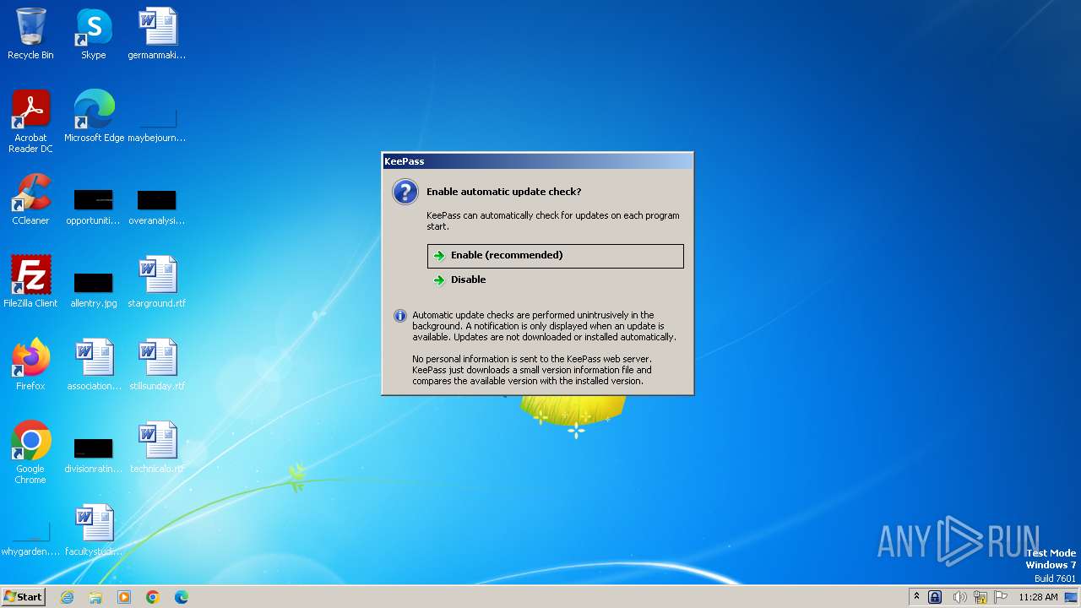This screenshot has width=1081, height=608.
Task: Select the maybejourn desktop file
Action: click(157, 122)
